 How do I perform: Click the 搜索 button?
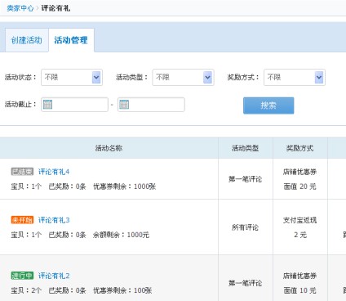[x=268, y=106]
